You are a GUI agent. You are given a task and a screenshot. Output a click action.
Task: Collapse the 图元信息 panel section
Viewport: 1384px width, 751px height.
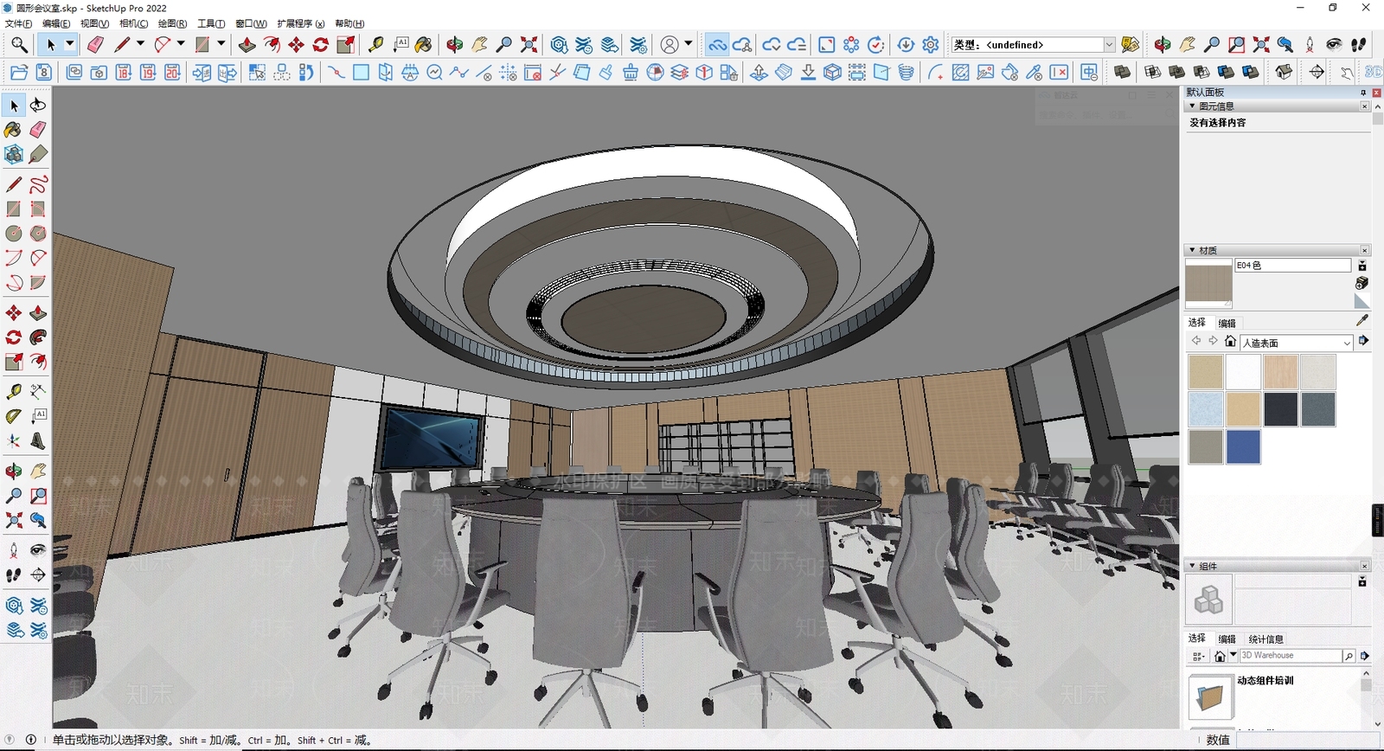(1193, 106)
